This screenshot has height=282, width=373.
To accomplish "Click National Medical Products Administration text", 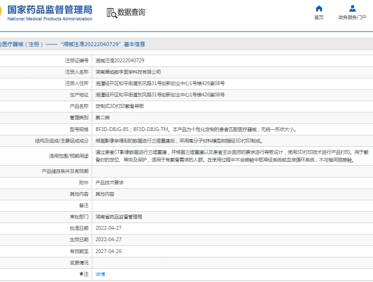I will [x=50, y=19].
